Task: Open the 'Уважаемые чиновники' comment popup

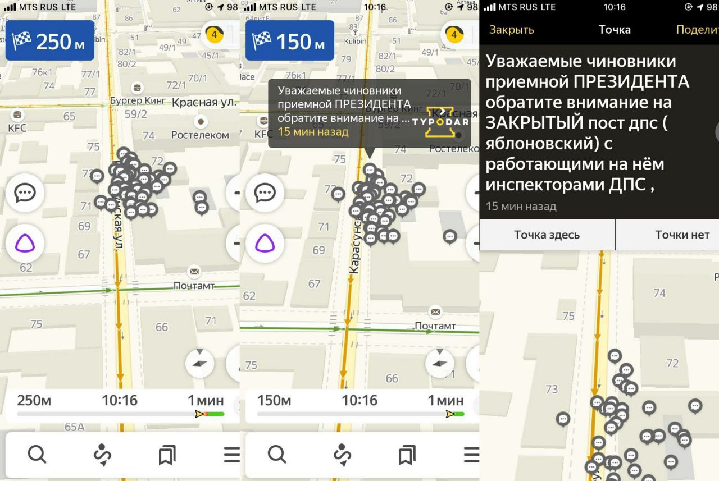Action: pos(369,113)
